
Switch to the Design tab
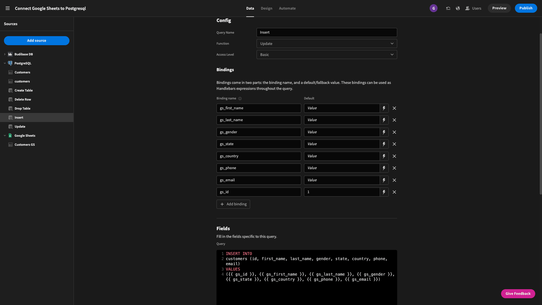point(266,8)
